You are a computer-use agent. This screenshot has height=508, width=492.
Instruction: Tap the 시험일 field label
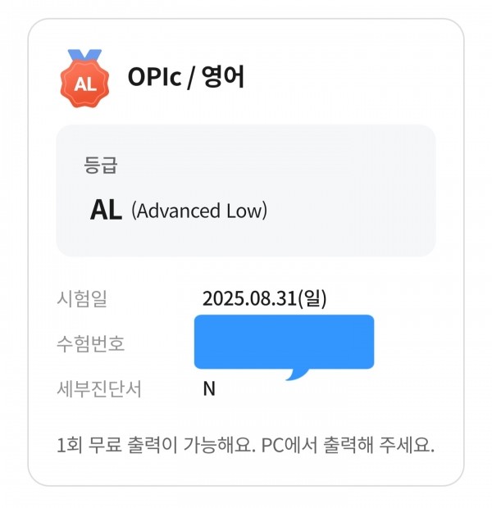pos(82,298)
